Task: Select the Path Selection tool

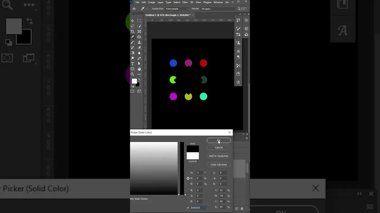Action: click(139, 64)
